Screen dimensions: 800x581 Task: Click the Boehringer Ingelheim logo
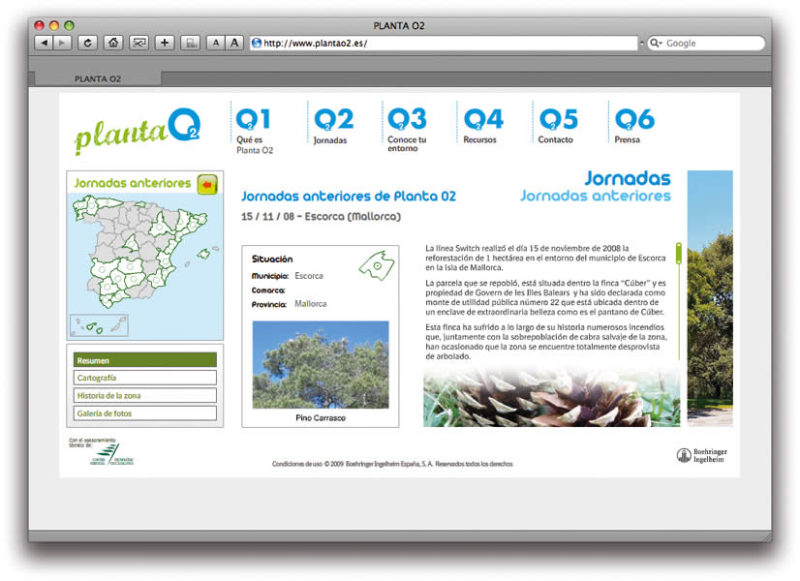tap(701, 455)
